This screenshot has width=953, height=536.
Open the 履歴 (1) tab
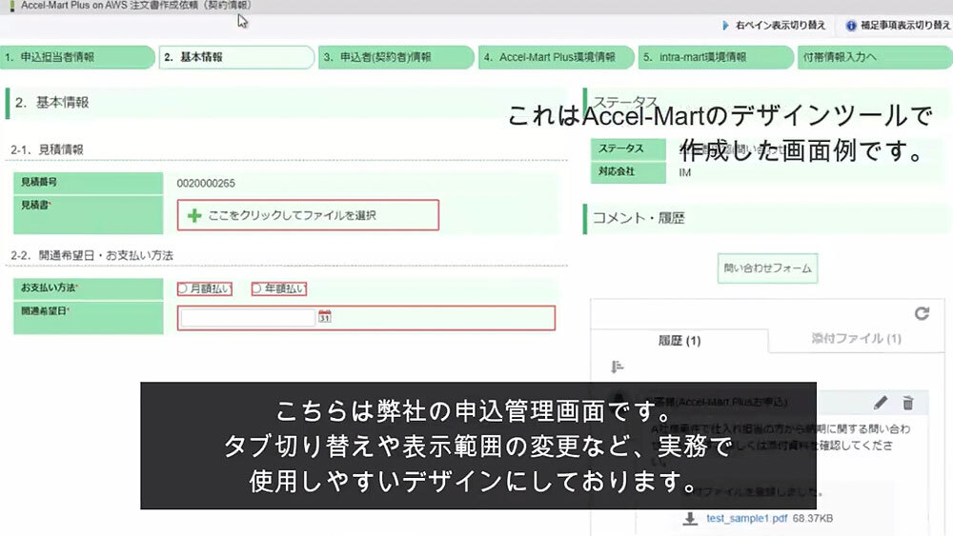pyautogui.click(x=679, y=340)
